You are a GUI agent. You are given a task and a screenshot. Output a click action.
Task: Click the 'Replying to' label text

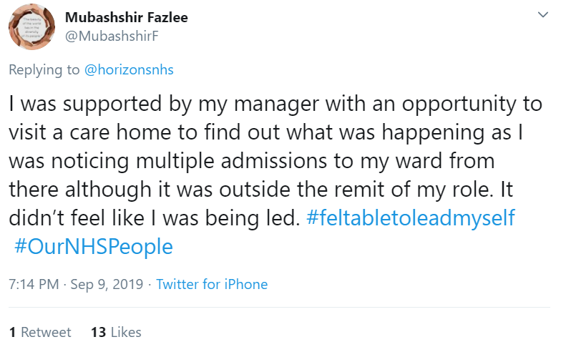(45, 70)
